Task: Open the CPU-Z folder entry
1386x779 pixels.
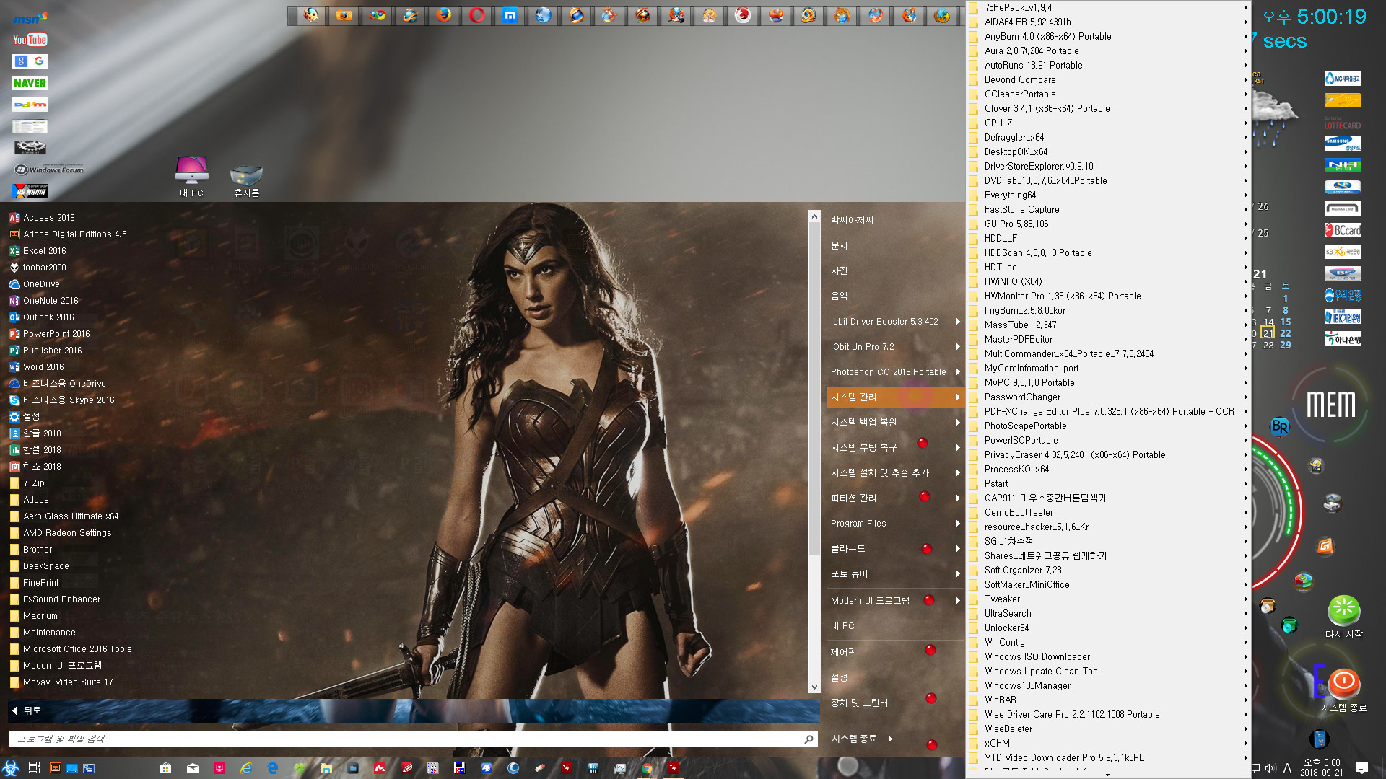Action: [x=1108, y=123]
